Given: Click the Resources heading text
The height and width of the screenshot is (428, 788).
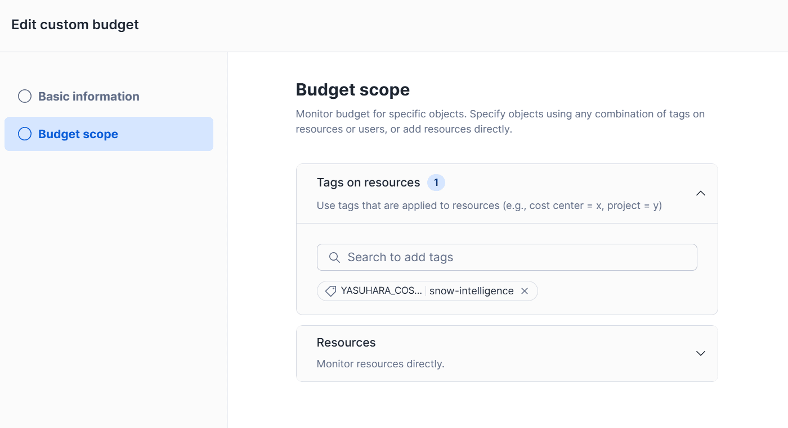Looking at the screenshot, I should [346, 343].
